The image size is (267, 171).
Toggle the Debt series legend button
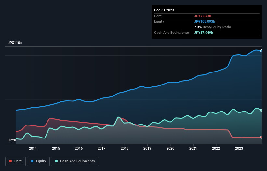(x=15, y=161)
